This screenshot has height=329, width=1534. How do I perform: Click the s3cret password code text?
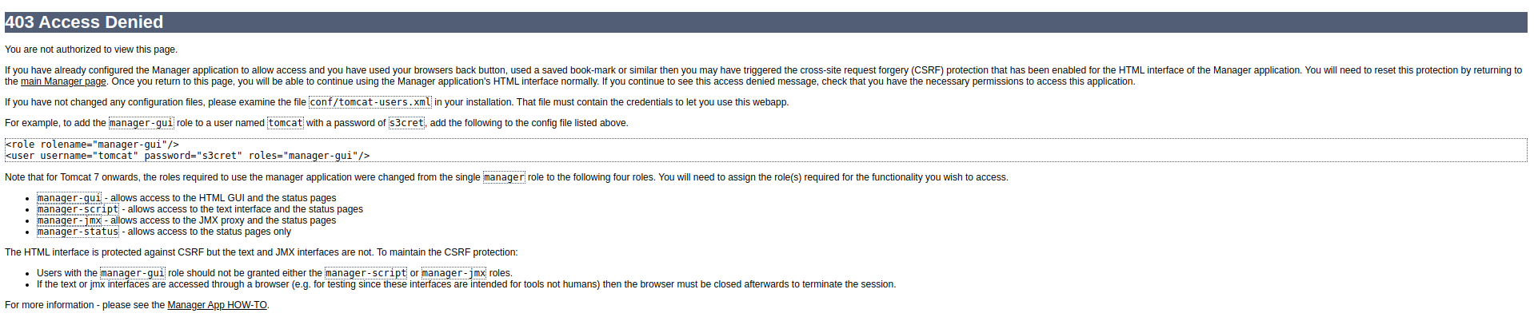coord(406,123)
